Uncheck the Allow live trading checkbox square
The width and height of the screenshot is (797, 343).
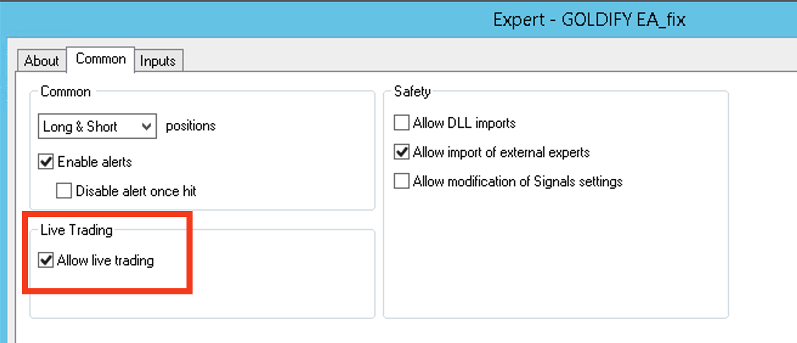click(46, 260)
